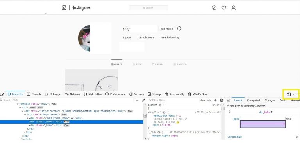Activate the element picker tool
This screenshot has width=300, height=145.
2,94
